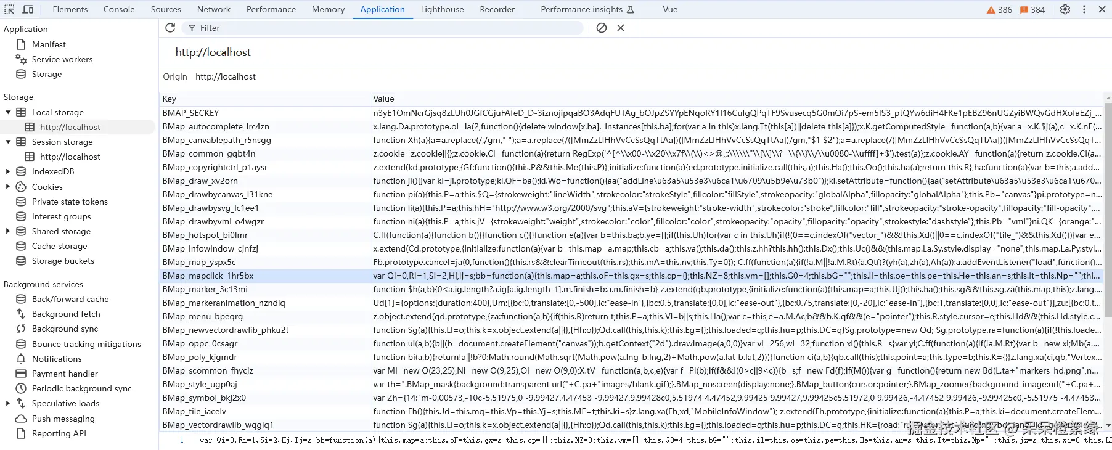Open Bounce tracking mitigations
Screen dimensions: 1112x450
click(x=86, y=344)
